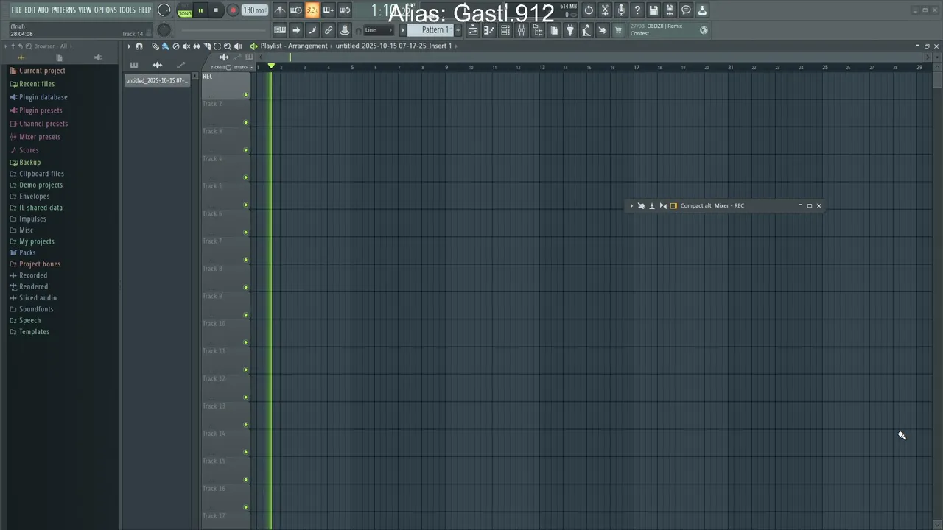
Task: Toggle Playlist snap magnet icon
Action: click(139, 46)
